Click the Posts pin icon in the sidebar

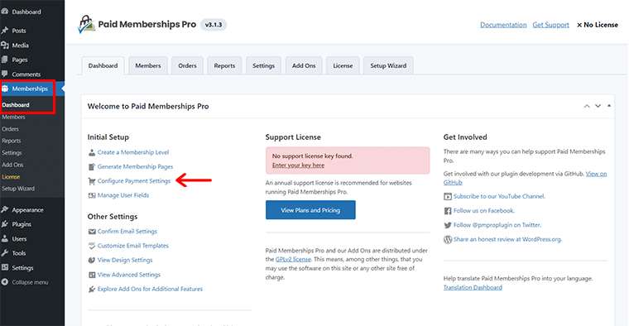[x=5, y=31]
